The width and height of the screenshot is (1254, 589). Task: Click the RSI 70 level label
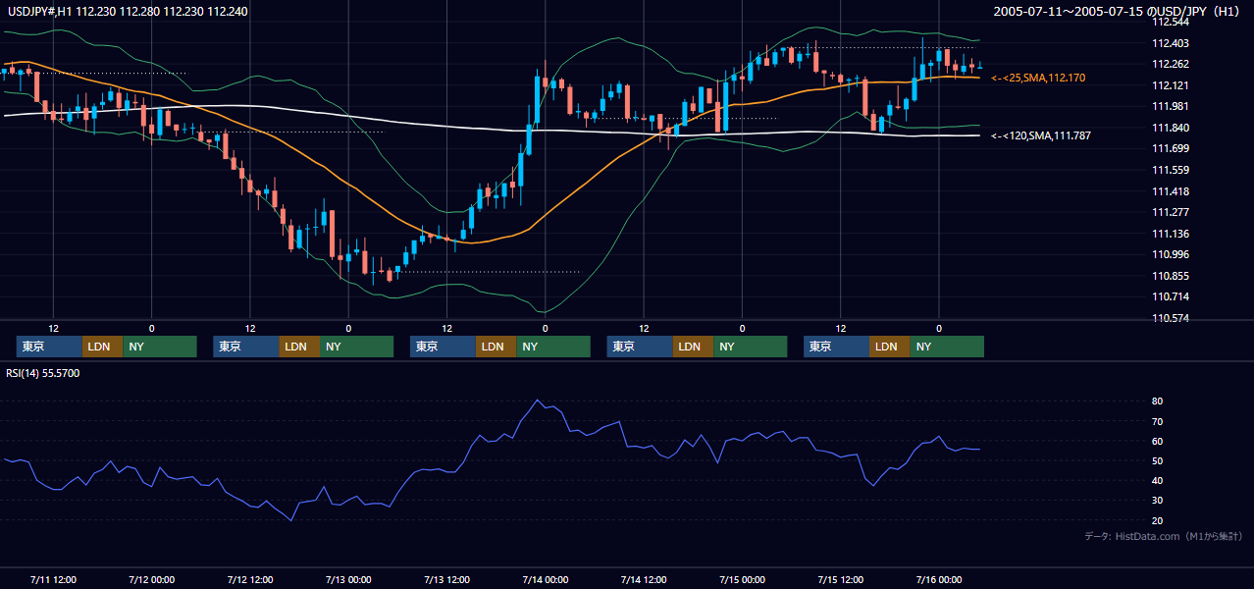coord(1158,421)
